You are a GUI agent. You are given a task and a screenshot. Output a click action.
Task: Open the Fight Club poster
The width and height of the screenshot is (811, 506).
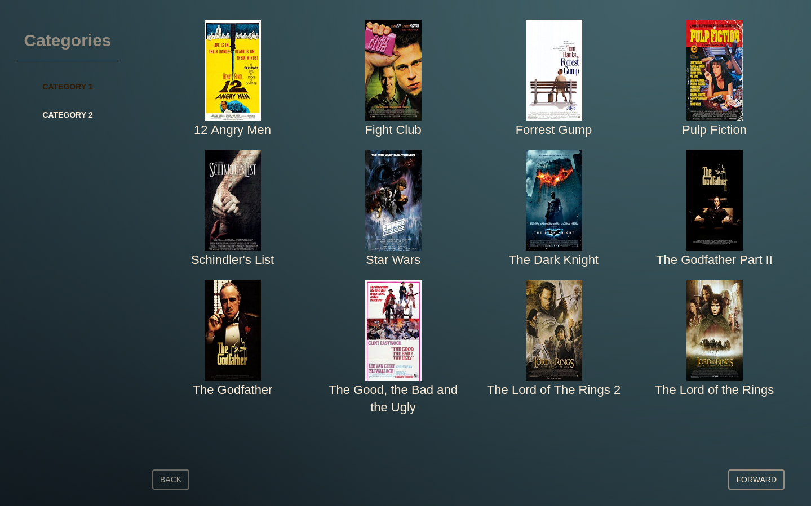(393, 70)
